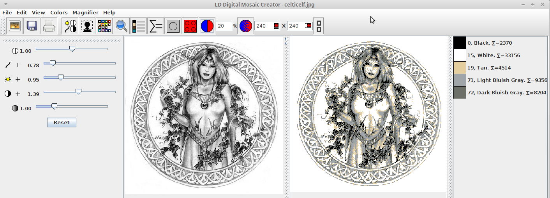Click the '0, Black. ∑=2370' label
This screenshot has height=198, width=550.
tap(490, 43)
